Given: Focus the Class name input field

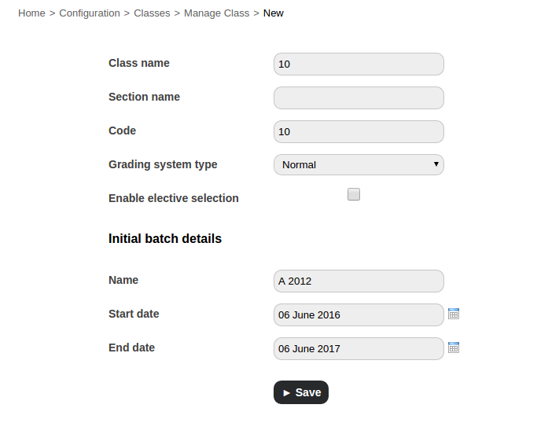Looking at the screenshot, I should 359,64.
